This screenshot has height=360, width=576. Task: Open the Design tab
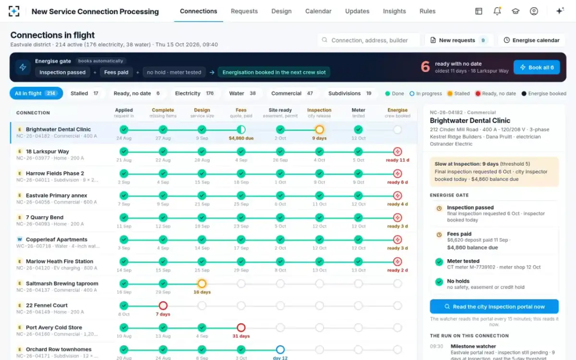(x=281, y=11)
